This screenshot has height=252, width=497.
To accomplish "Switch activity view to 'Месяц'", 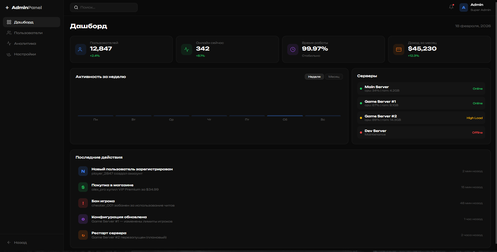I will point(334,77).
